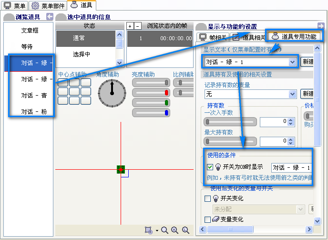Click the 最大持有数 number input field

[274, 142]
